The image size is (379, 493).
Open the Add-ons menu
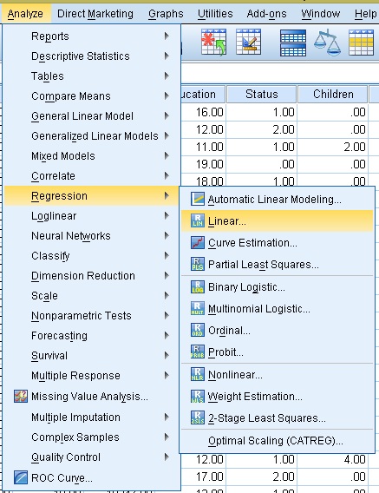[266, 14]
